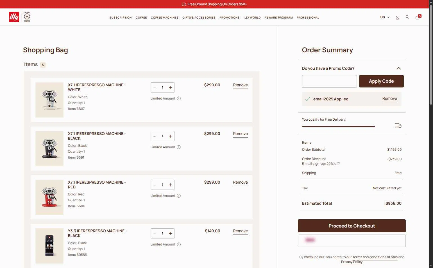The height and width of the screenshot is (268, 433).
Task: Click the Order Discount -$239.00 value
Action: pyautogui.click(x=394, y=159)
